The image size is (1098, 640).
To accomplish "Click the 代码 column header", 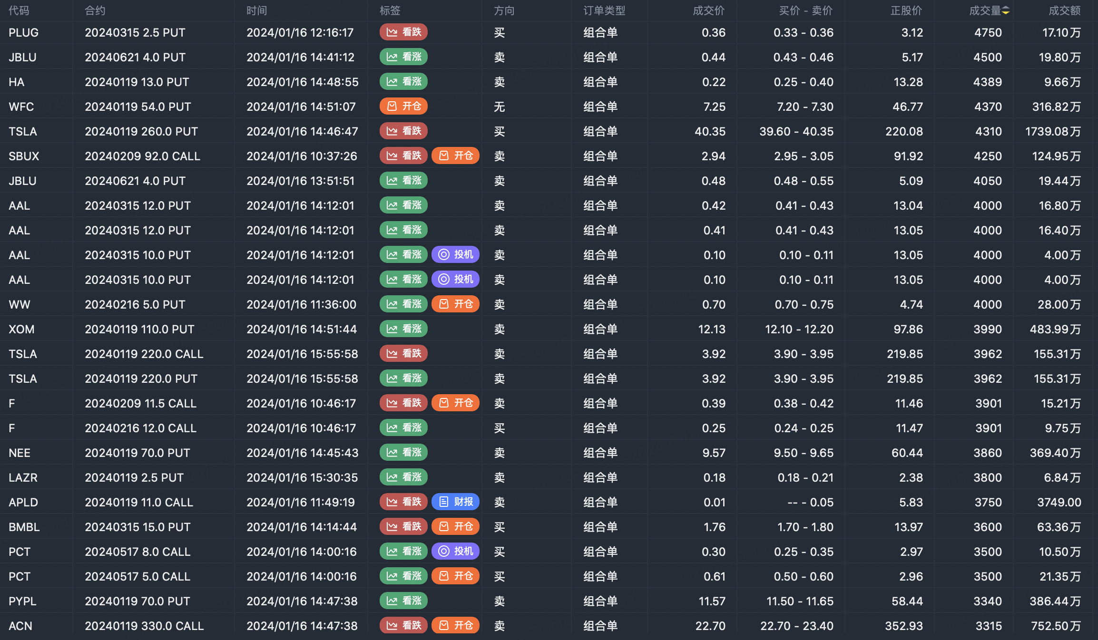I will (19, 11).
